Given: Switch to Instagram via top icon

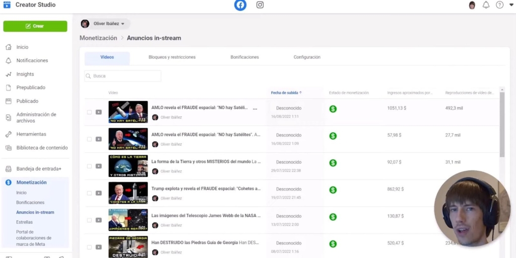Looking at the screenshot, I should tap(260, 5).
